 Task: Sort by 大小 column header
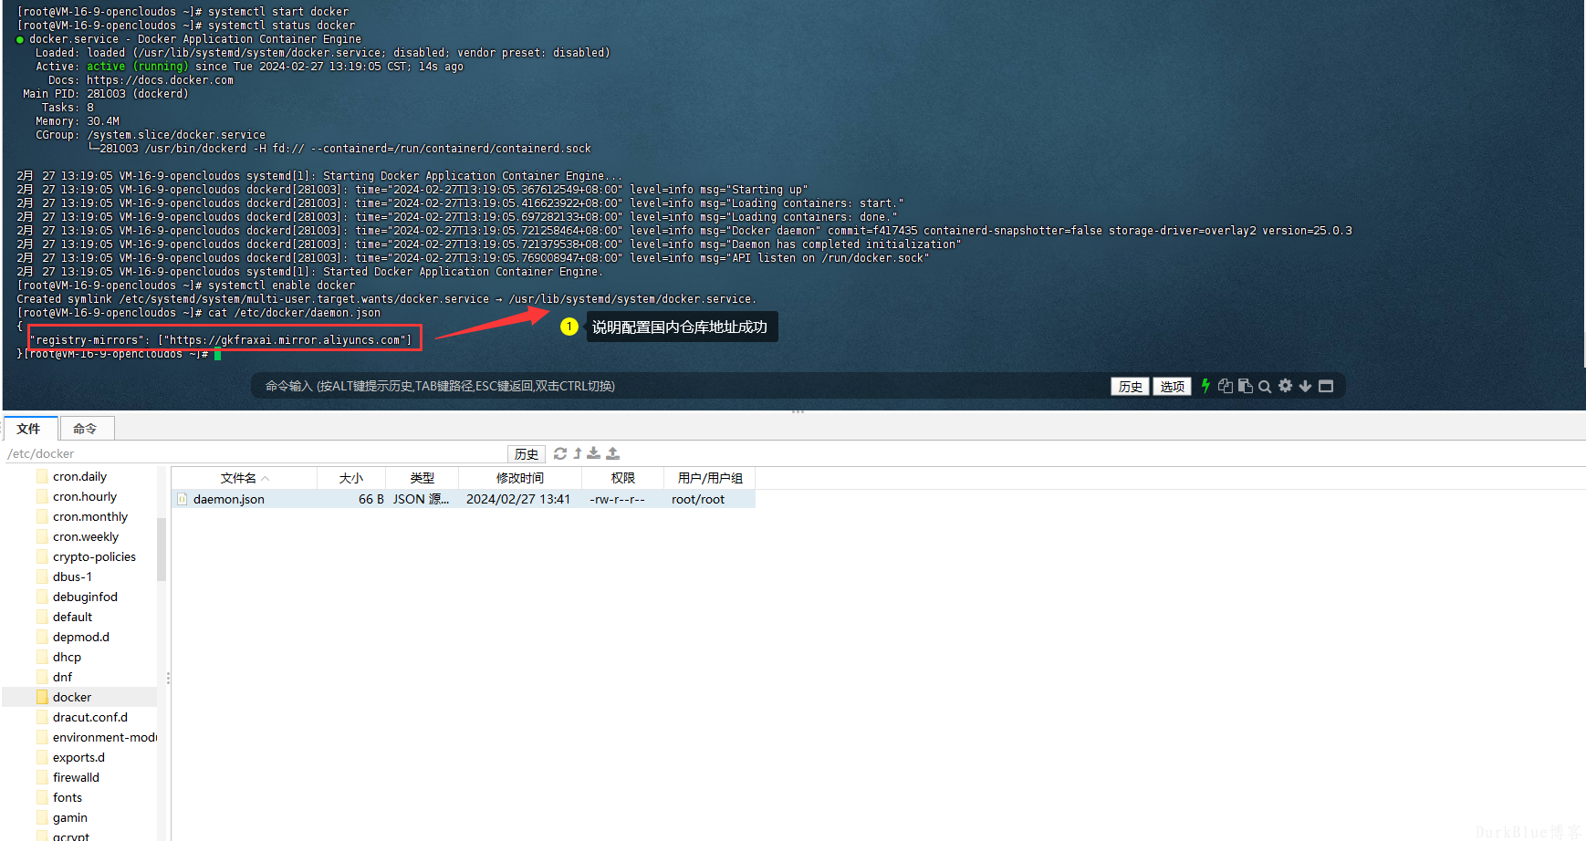[x=351, y=478]
